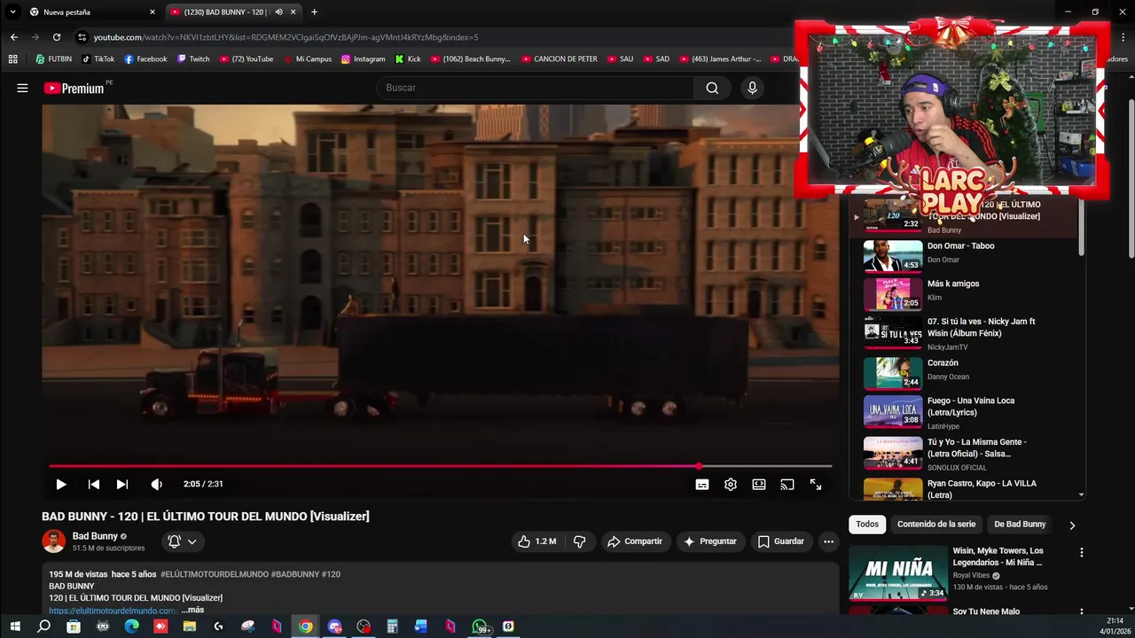Image resolution: width=1135 pixels, height=638 pixels.
Task: Open Microsoft Edge from taskbar
Action: point(131,626)
